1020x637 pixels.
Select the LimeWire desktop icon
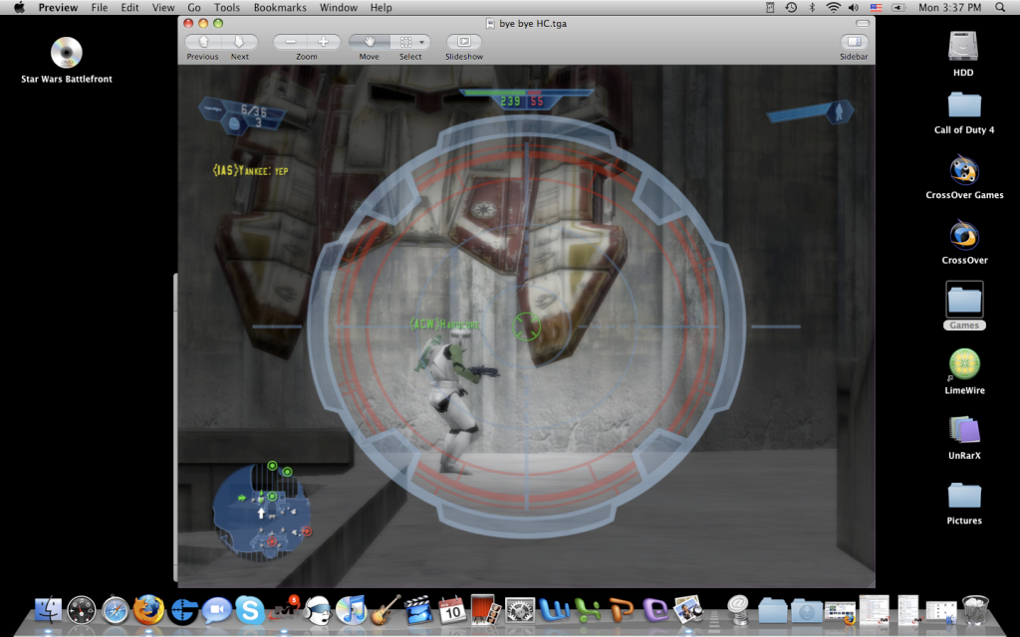pyautogui.click(x=964, y=364)
